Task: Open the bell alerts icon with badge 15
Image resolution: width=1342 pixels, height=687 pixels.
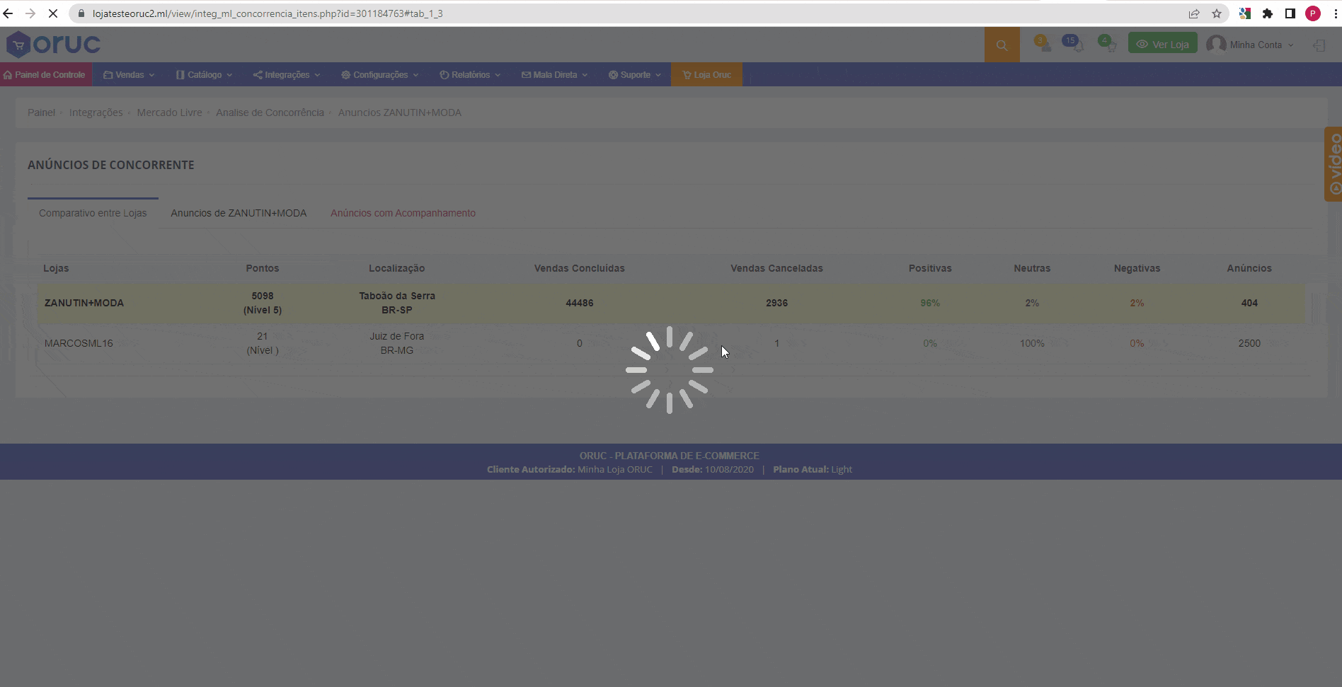Action: point(1073,44)
